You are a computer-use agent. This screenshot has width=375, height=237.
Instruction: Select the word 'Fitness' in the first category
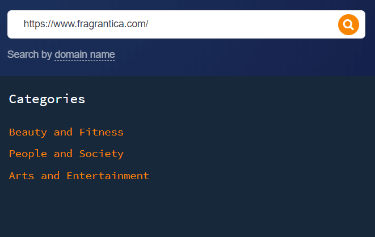(x=102, y=132)
